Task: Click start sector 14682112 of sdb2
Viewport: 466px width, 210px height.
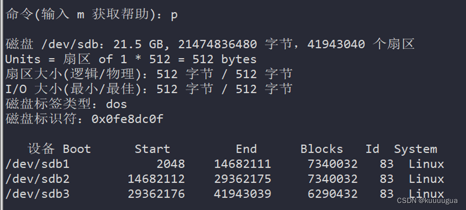Action: 156,179
